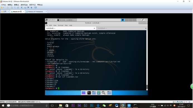Screen dimensions: 193x108
Task: Click the pen icon in Kali panel
Action: click(143, 20)
